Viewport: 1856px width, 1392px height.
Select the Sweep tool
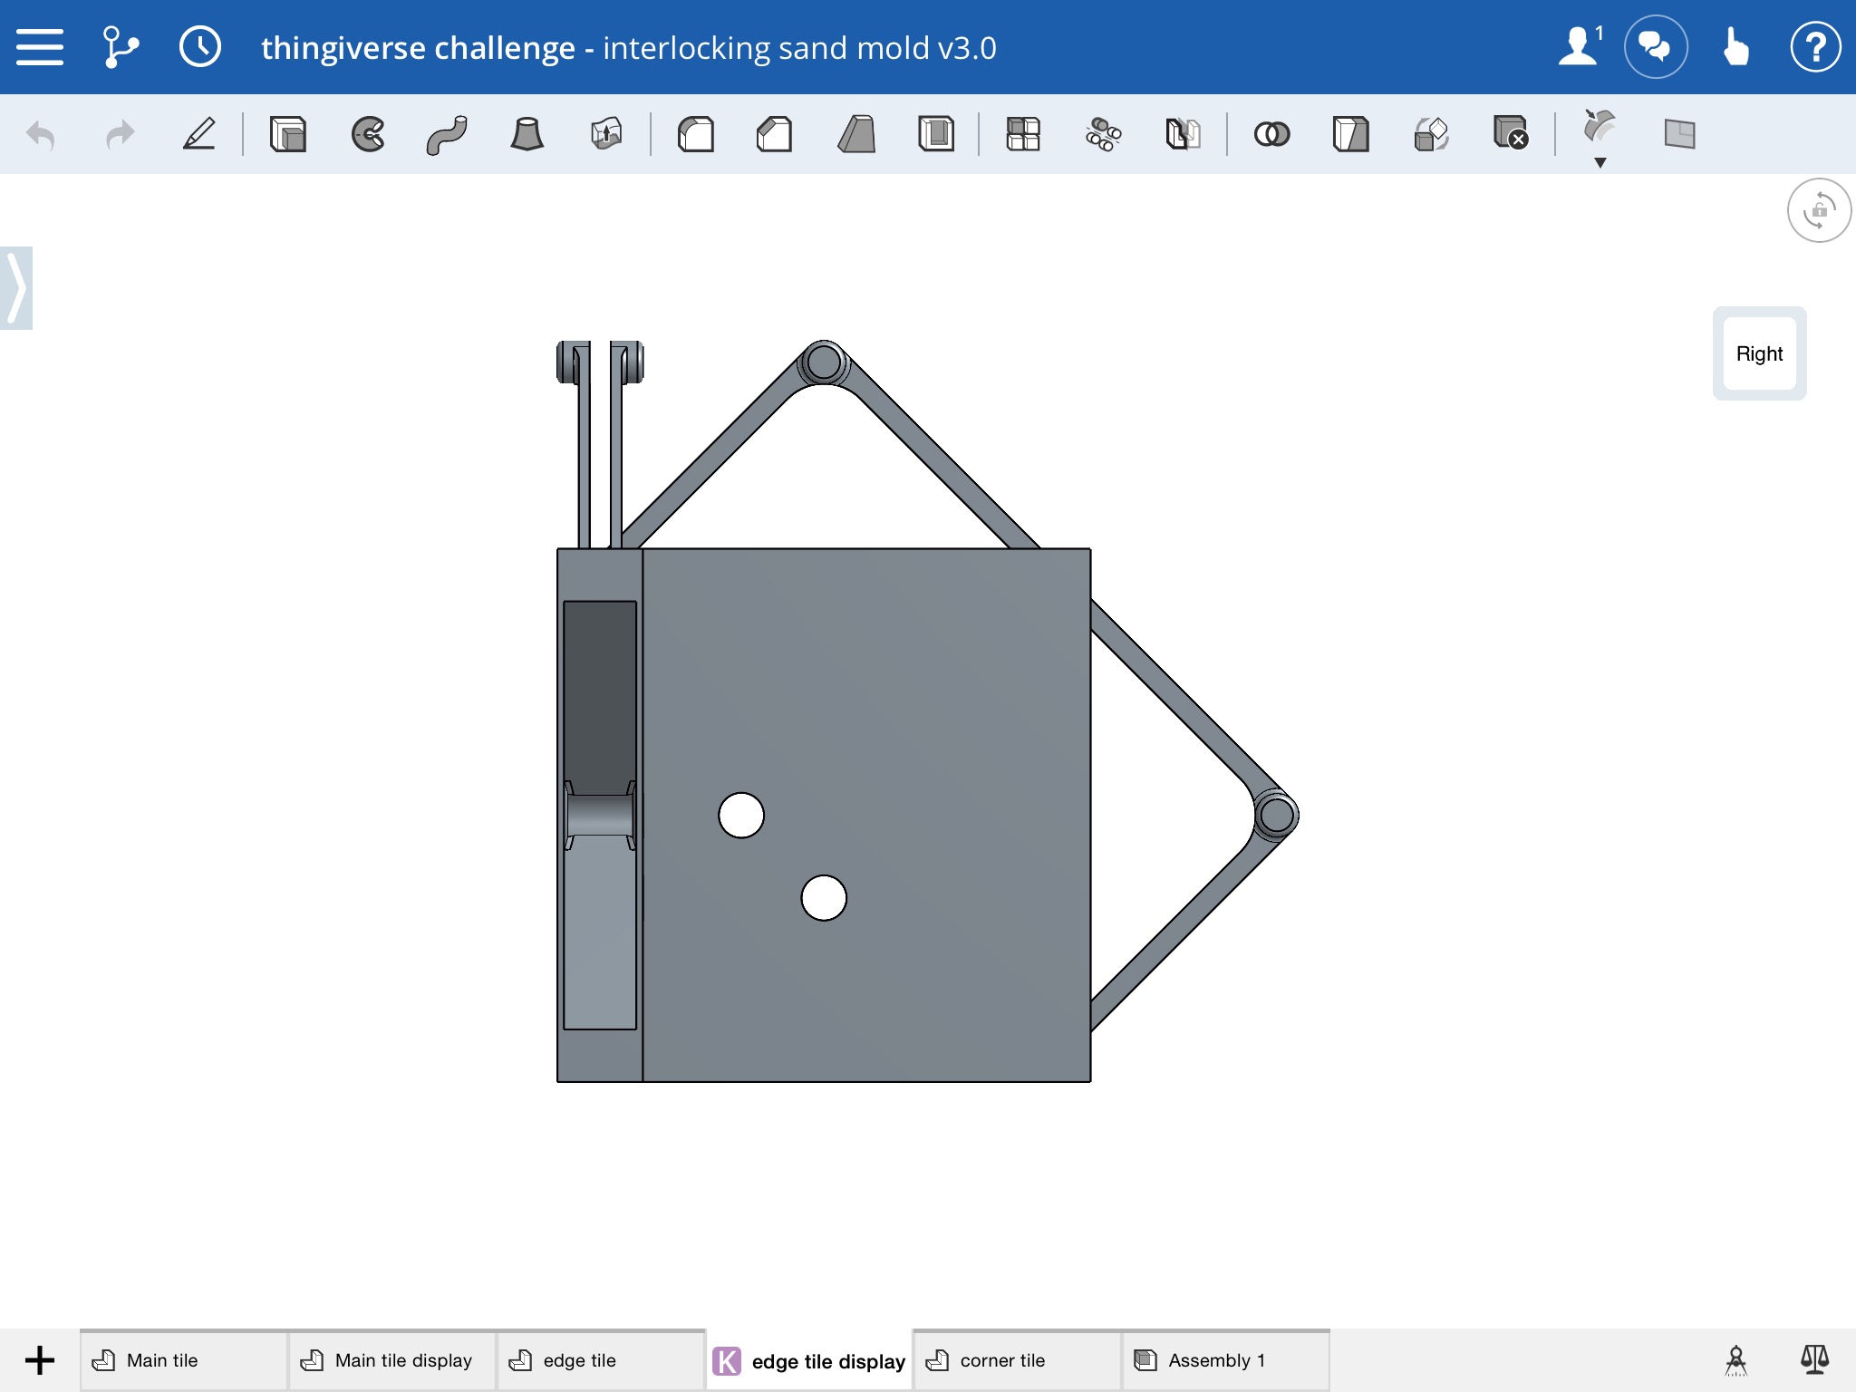(447, 134)
